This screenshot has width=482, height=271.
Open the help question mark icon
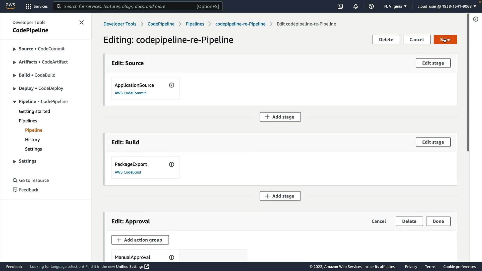pos(371,6)
